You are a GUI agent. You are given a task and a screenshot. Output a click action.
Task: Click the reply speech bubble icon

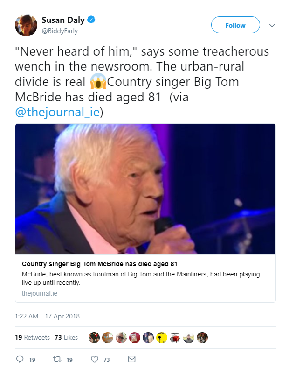[x=20, y=360]
